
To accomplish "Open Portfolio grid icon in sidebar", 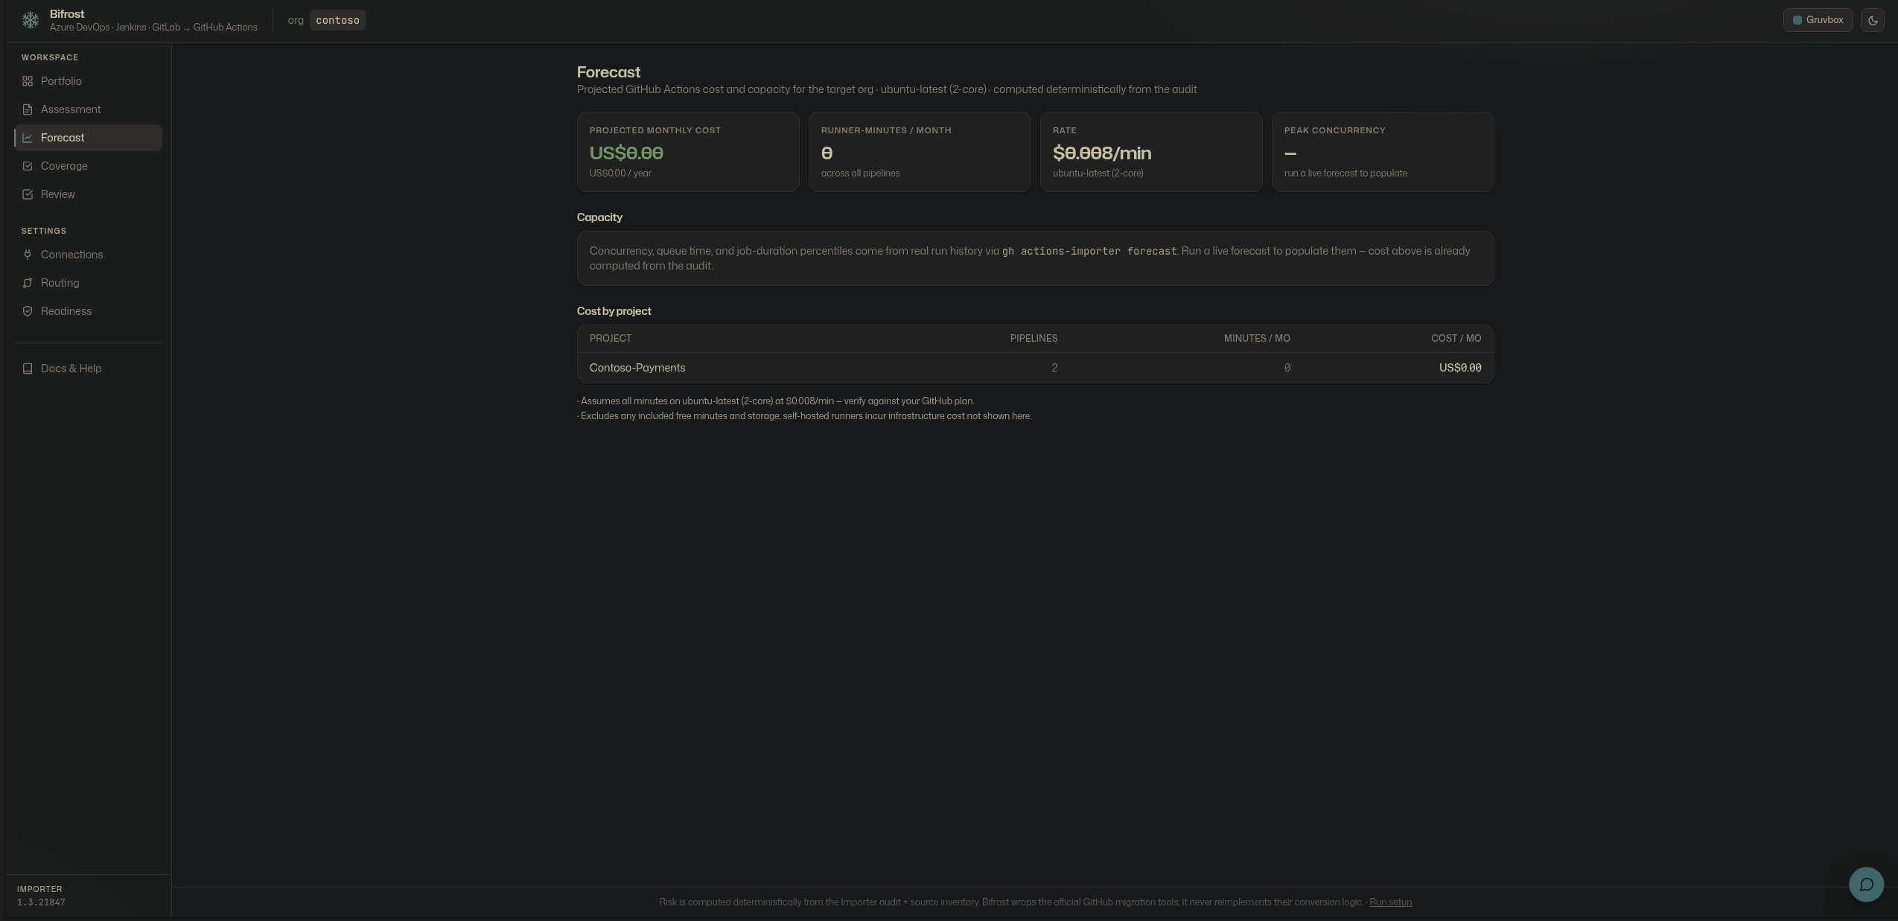I will coord(28,81).
